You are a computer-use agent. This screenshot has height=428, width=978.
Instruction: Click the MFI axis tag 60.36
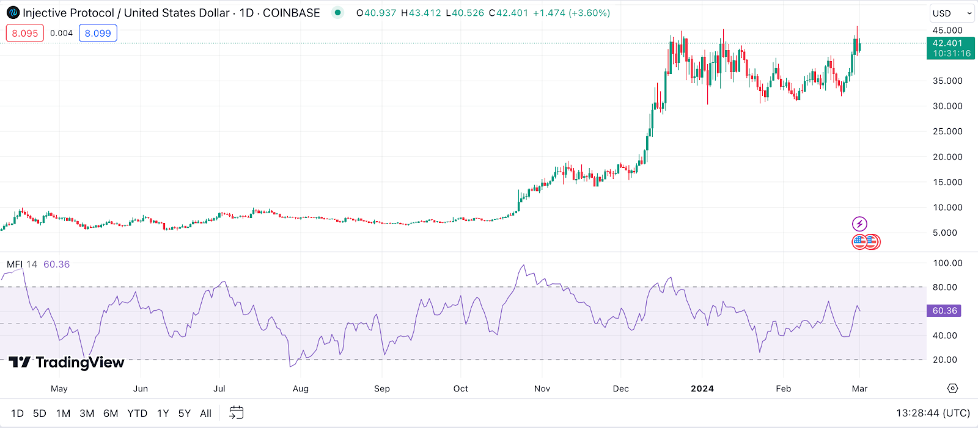pyautogui.click(x=944, y=311)
